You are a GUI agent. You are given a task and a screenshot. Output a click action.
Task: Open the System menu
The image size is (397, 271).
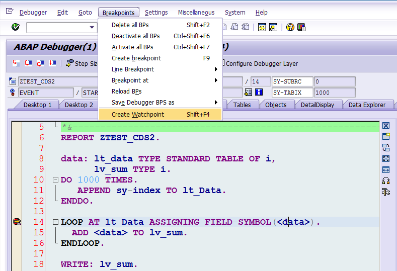[x=235, y=13]
